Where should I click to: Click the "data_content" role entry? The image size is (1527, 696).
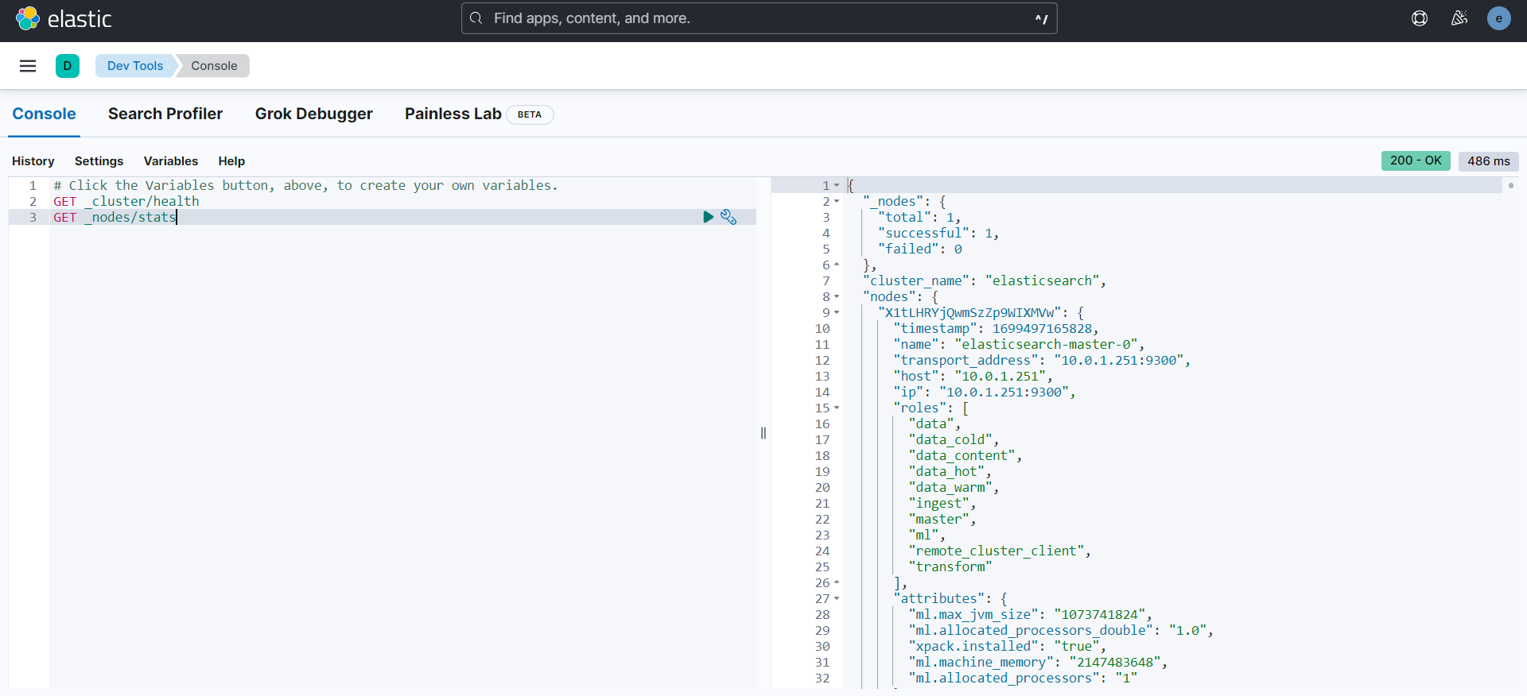coord(966,455)
